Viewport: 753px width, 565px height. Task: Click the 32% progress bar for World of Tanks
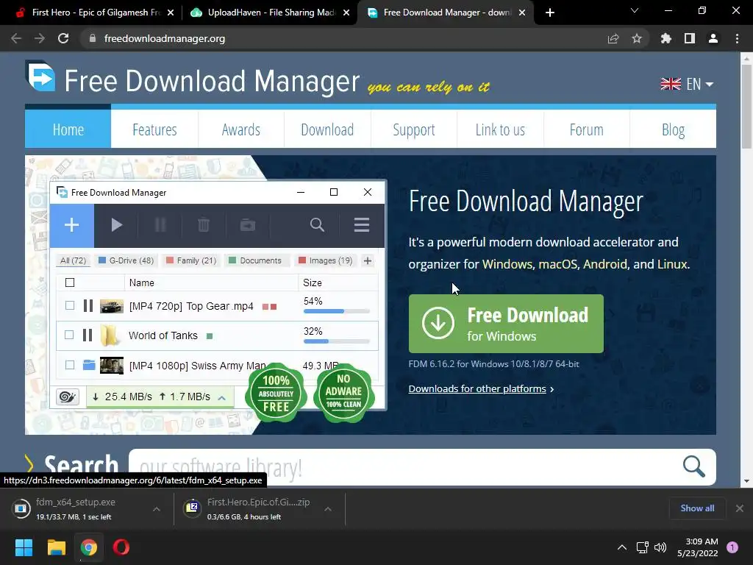(337, 341)
